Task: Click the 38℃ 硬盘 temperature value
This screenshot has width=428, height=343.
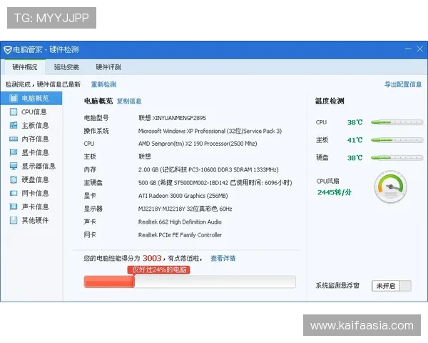Action: click(355, 158)
